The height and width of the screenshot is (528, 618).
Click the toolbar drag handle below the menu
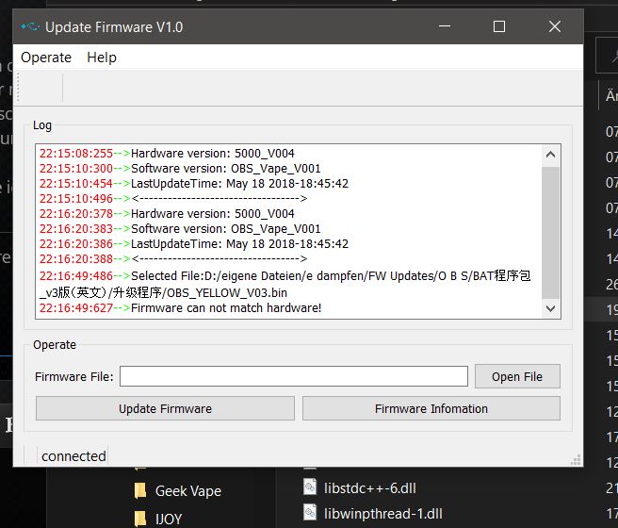pyautogui.click(x=62, y=88)
